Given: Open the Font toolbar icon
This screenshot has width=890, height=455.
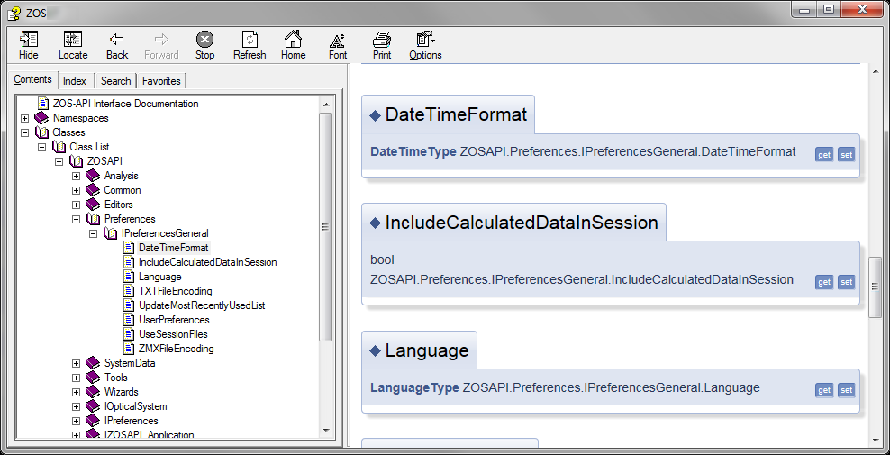Looking at the screenshot, I should [x=338, y=40].
